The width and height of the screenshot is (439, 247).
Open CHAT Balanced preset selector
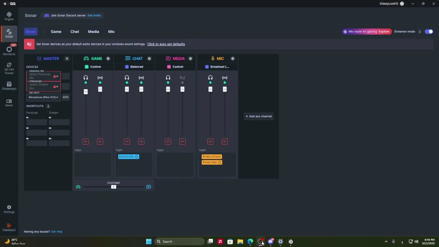(134, 67)
